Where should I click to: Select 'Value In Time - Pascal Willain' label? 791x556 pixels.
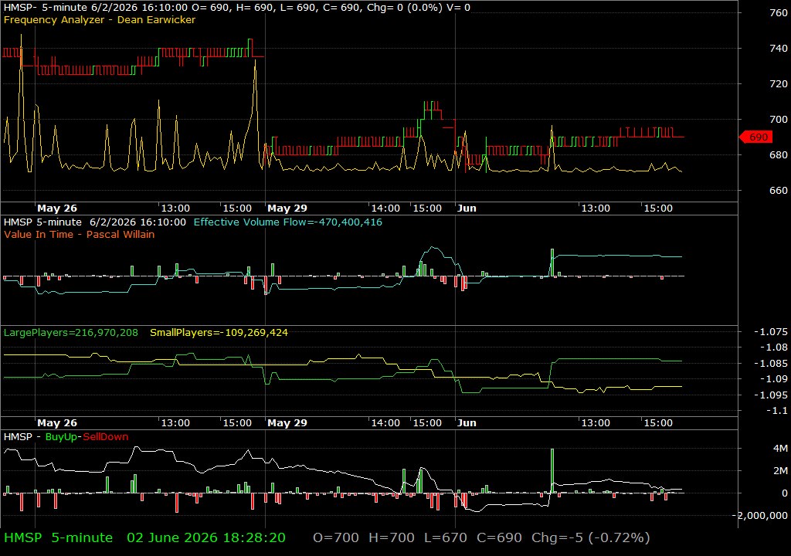[80, 234]
